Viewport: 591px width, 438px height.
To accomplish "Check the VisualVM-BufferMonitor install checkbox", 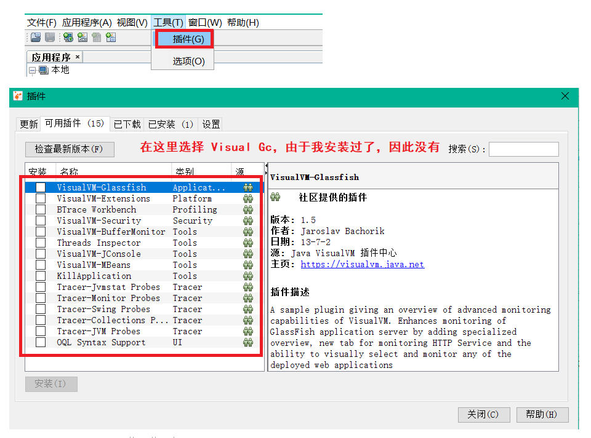I will click(41, 232).
